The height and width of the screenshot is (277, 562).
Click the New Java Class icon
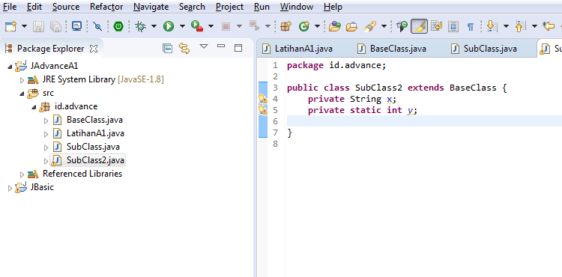(x=304, y=26)
